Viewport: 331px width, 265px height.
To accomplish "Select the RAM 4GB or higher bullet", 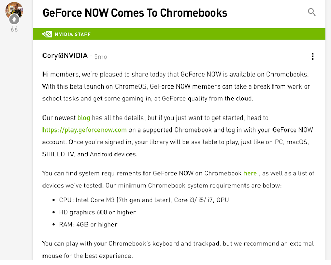I will 88,224.
